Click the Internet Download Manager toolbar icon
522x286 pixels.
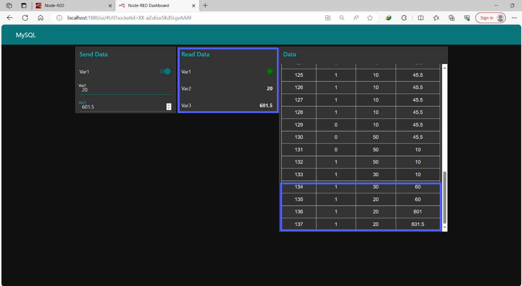[388, 18]
